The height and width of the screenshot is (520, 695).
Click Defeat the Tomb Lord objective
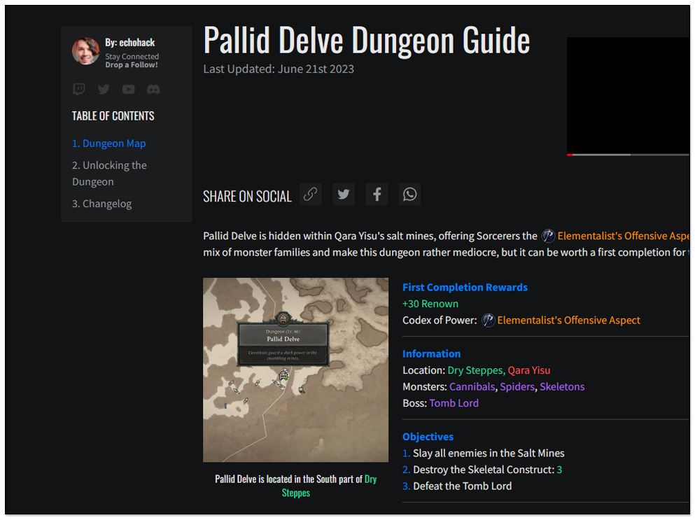tap(463, 486)
